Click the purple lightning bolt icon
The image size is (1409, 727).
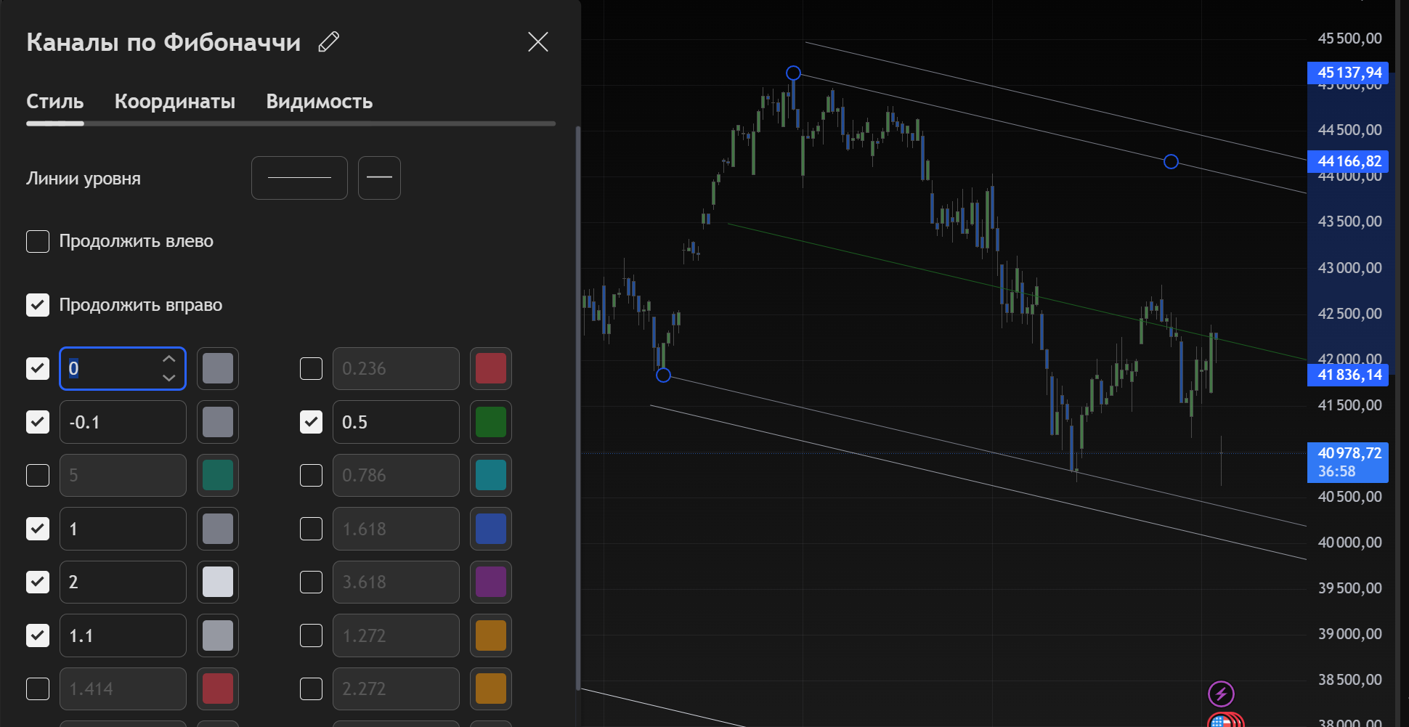click(x=1221, y=694)
